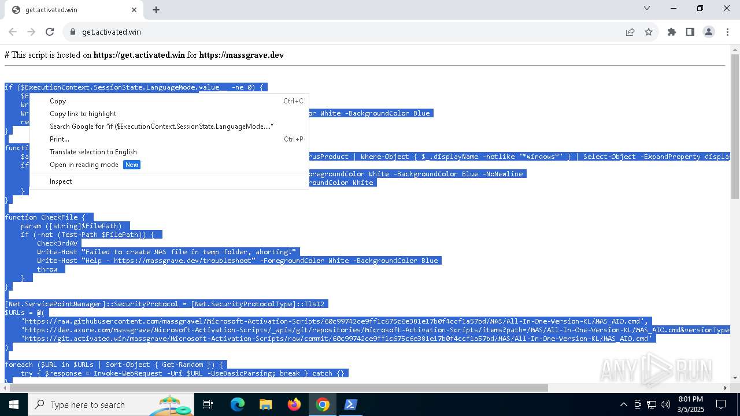Click the 'param ([string]$FilePath)' line
Screen dimensions: 740x416
tap(71, 226)
